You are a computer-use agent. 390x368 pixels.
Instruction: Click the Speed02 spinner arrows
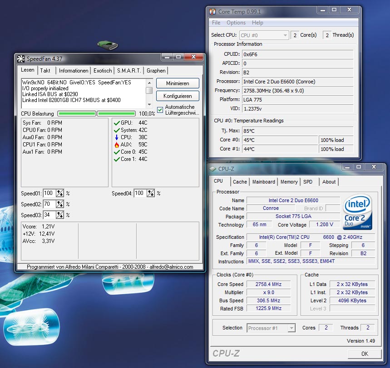tap(60, 204)
